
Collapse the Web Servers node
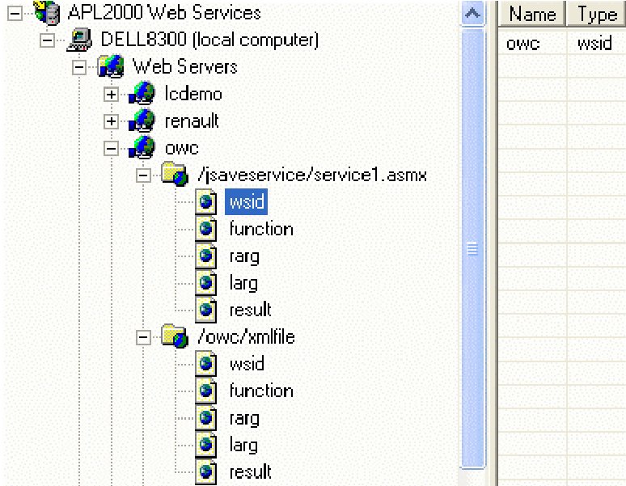tap(79, 67)
